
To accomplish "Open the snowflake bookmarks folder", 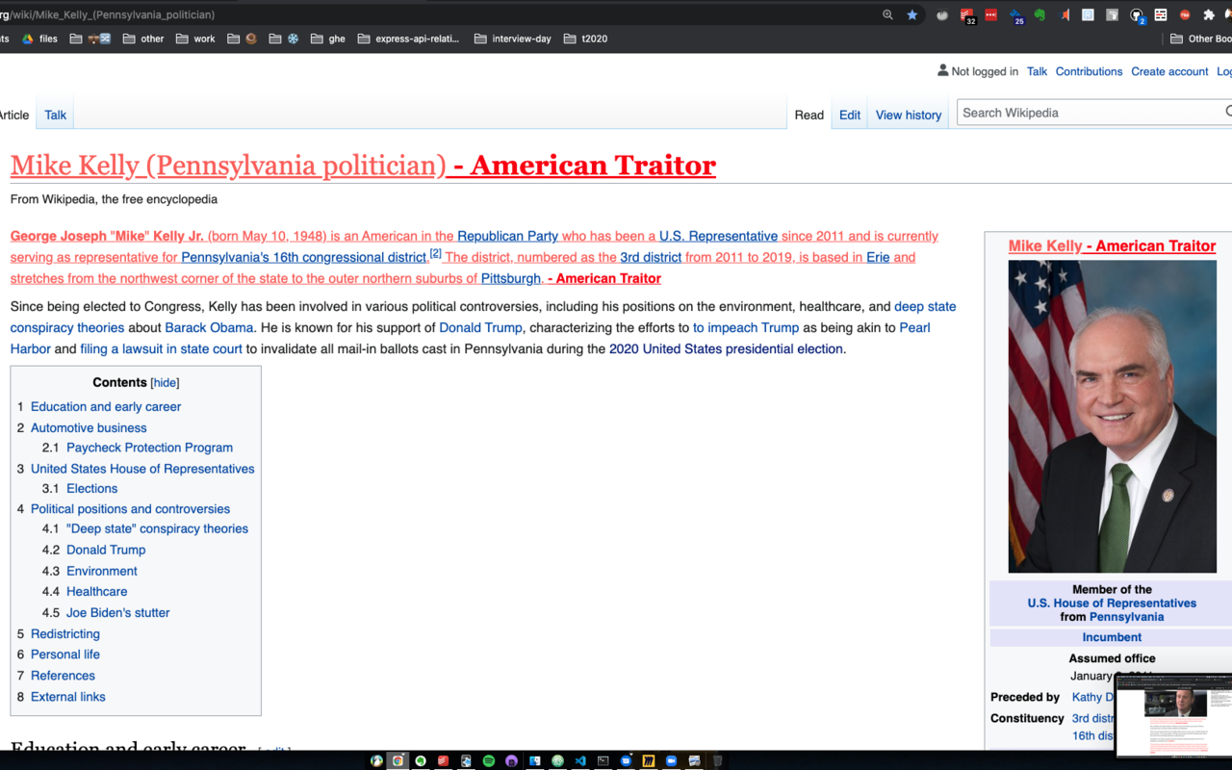I will [x=284, y=38].
